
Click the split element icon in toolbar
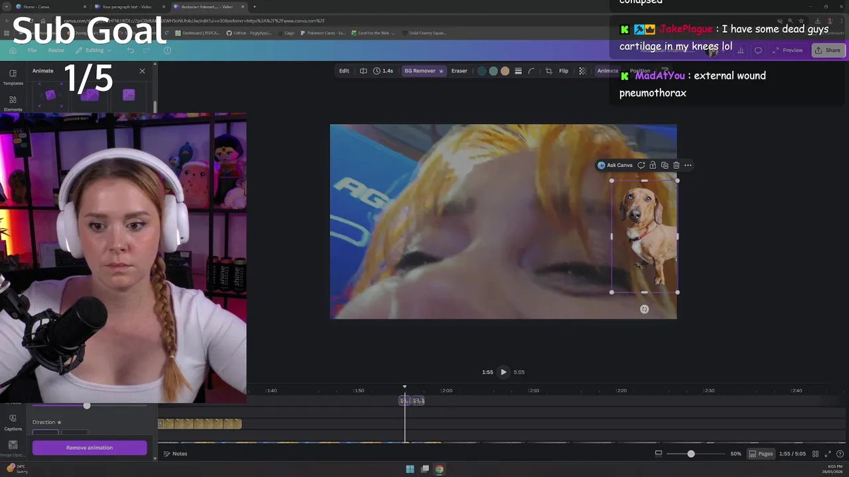pyautogui.click(x=363, y=71)
